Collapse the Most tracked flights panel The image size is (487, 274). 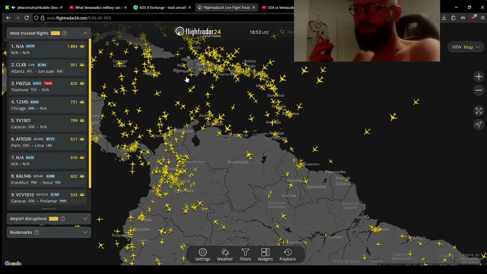(85, 33)
